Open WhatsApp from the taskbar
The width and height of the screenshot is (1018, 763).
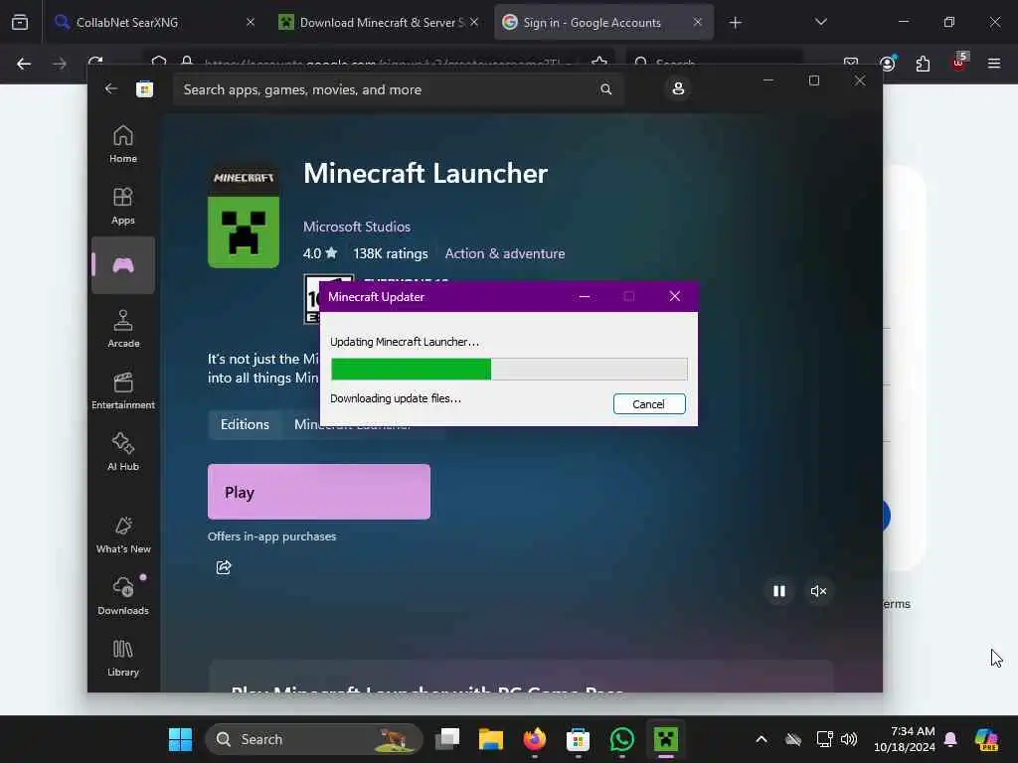coord(622,739)
